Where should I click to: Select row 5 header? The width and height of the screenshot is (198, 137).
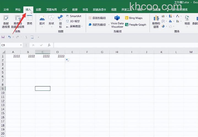click(x=3, y=72)
